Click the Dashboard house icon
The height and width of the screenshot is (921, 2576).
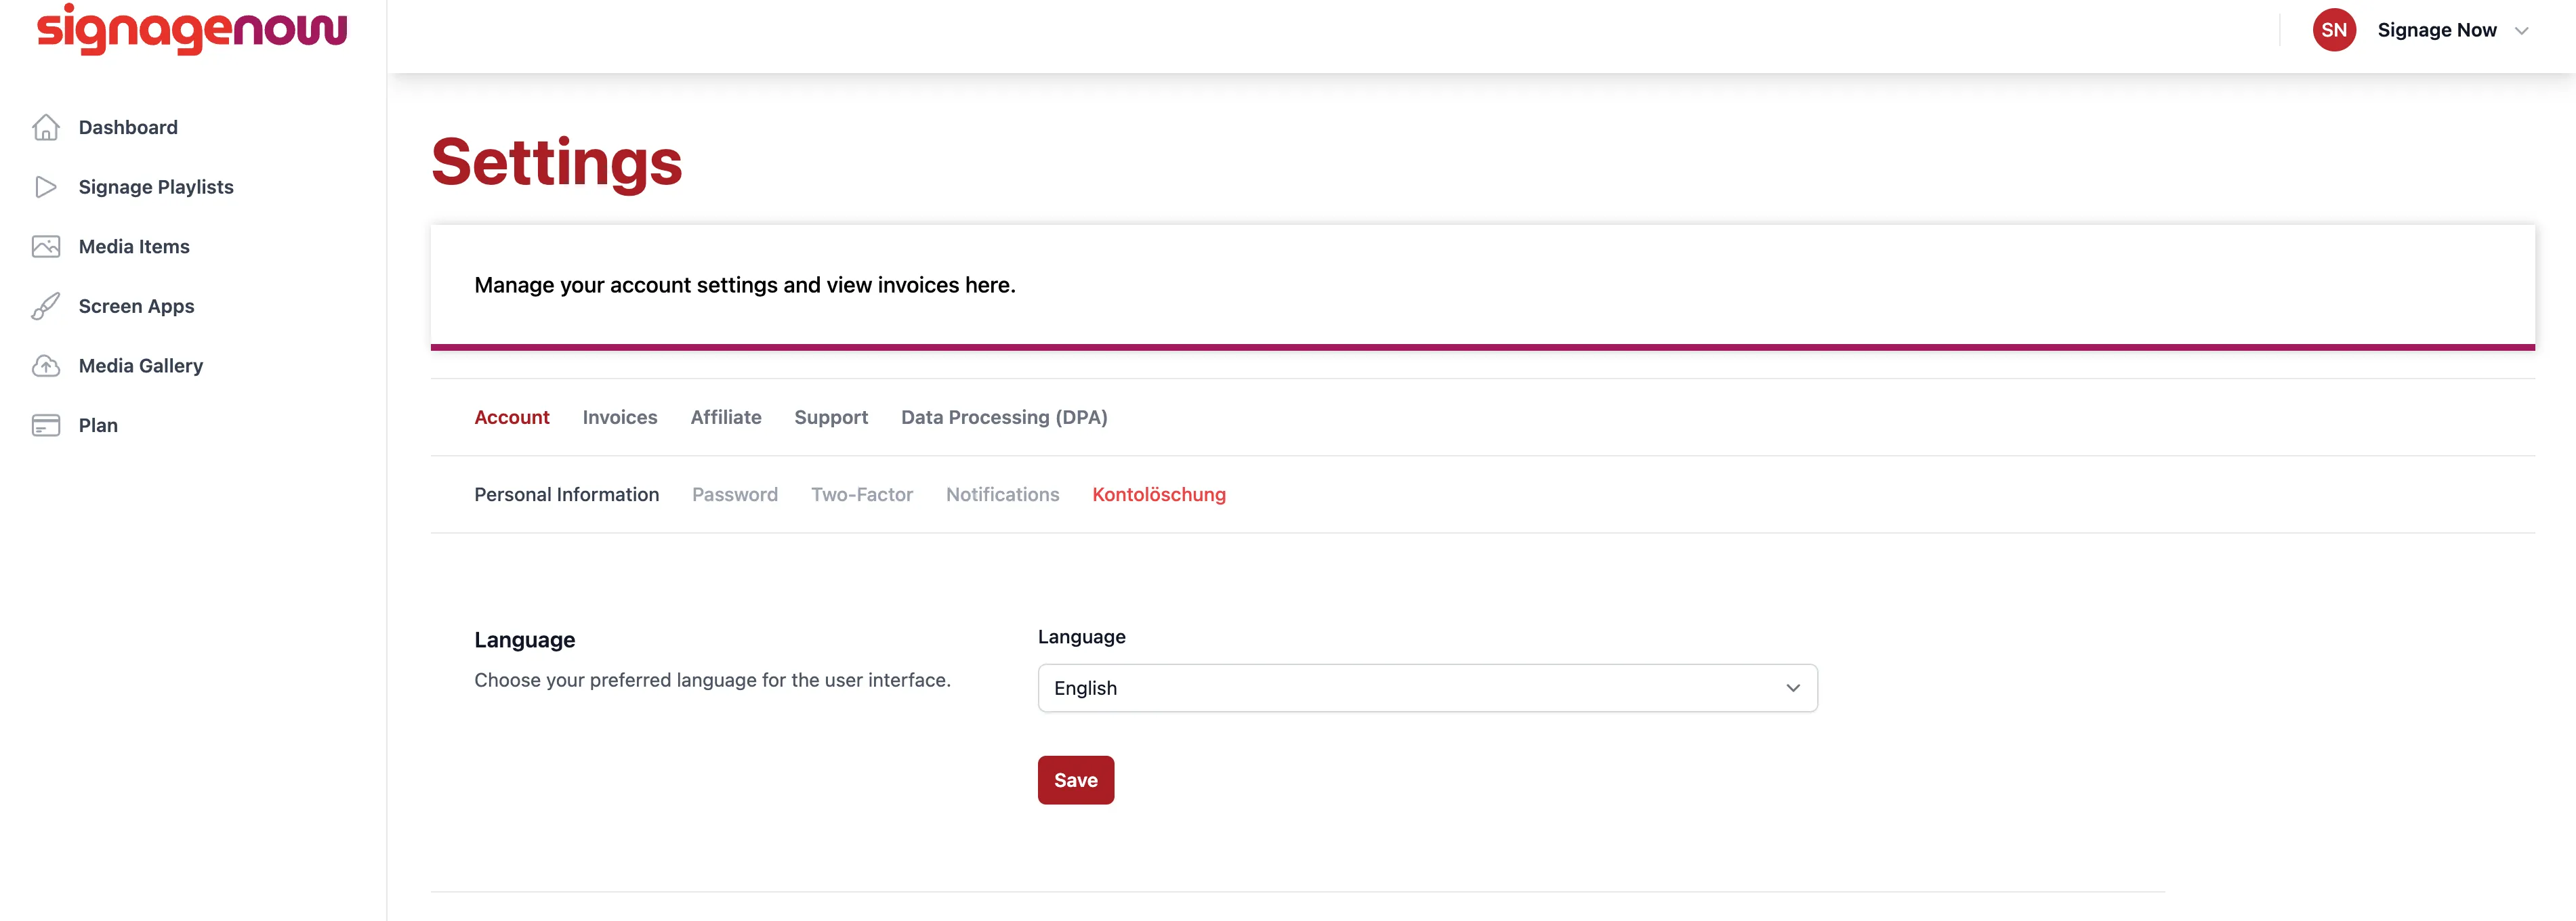point(46,127)
